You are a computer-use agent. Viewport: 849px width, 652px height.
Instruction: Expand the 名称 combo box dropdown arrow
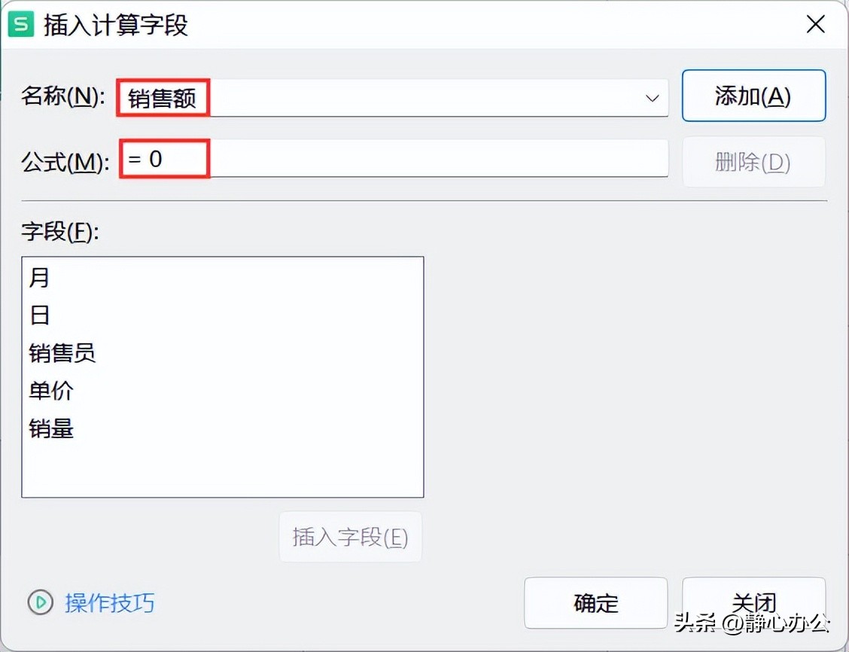click(652, 98)
